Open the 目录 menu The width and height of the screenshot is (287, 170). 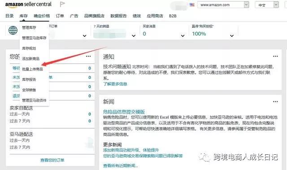pos(9,16)
